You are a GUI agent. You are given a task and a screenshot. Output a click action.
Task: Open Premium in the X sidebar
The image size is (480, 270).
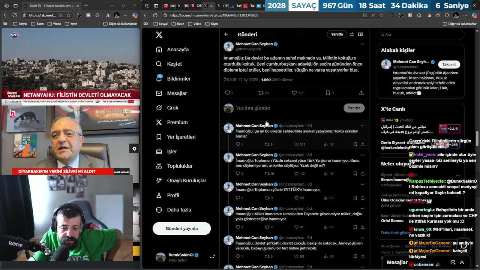point(171,122)
